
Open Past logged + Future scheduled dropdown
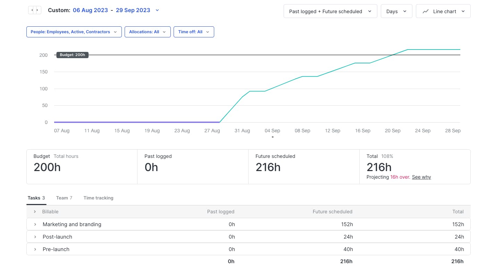330,11
